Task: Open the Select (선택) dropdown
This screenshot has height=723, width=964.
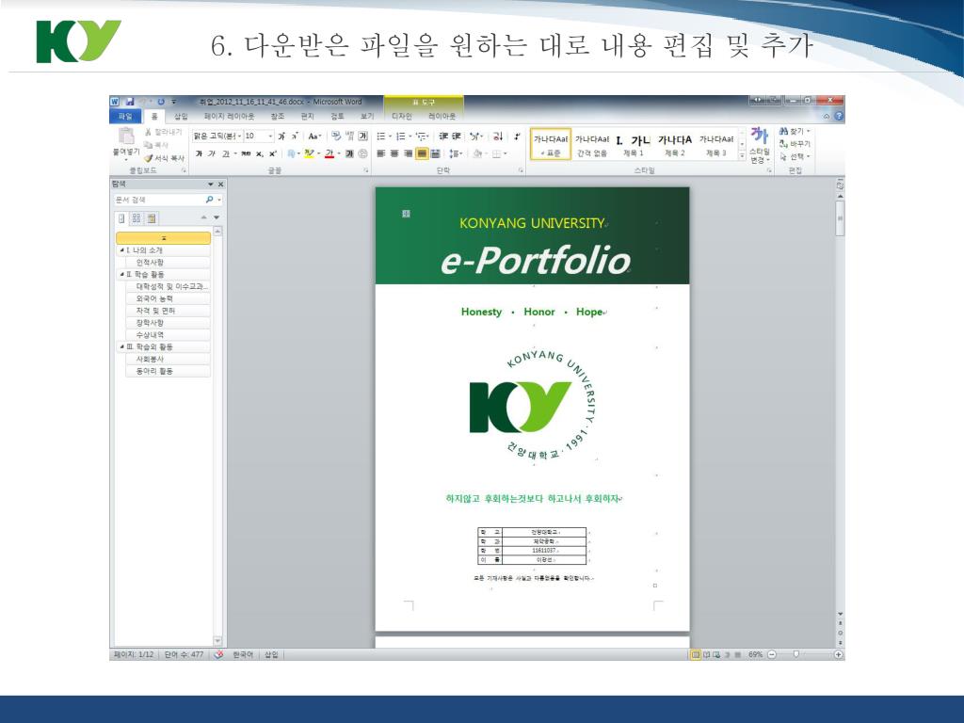Action: point(809,156)
